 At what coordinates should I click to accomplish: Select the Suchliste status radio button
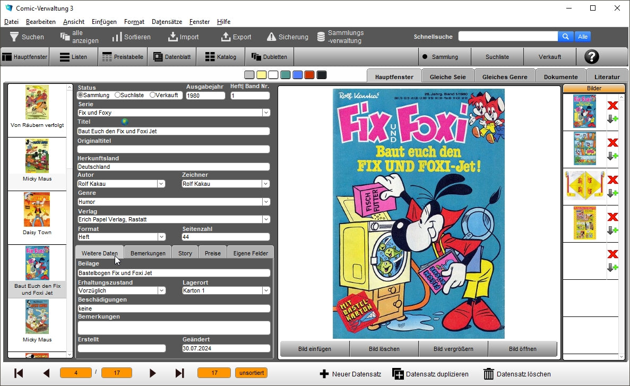pyautogui.click(x=117, y=95)
